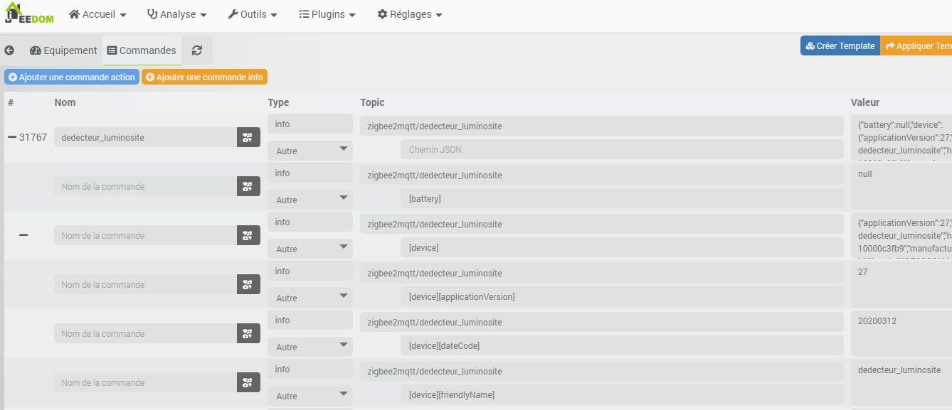This screenshot has width=952, height=410.
Task: Click icon picker button on [battery] row
Action: point(248,186)
